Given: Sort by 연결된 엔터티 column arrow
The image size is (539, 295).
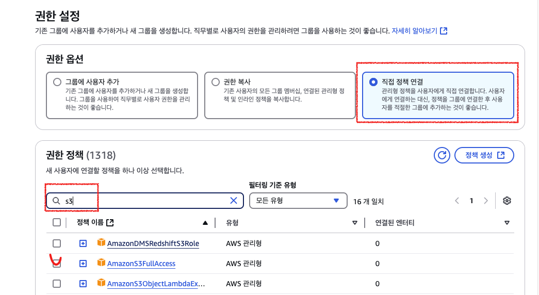Looking at the screenshot, I should click(507, 223).
